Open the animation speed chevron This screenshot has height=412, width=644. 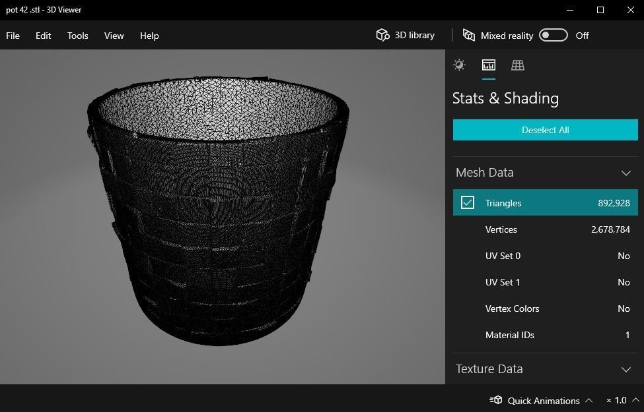click(635, 400)
